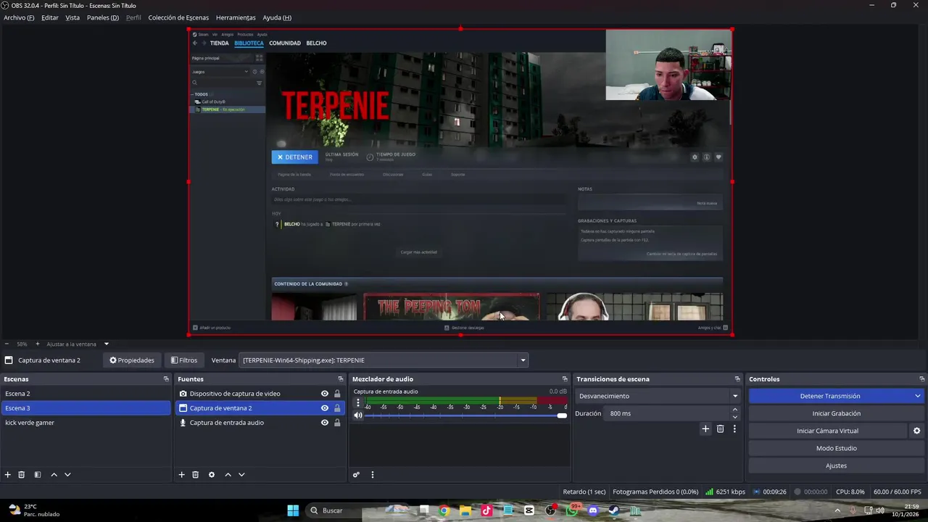Open the Editar menu
This screenshot has width=928, height=522.
(50, 17)
